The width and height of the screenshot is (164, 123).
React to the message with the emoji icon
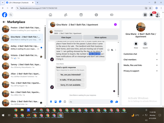108,50
